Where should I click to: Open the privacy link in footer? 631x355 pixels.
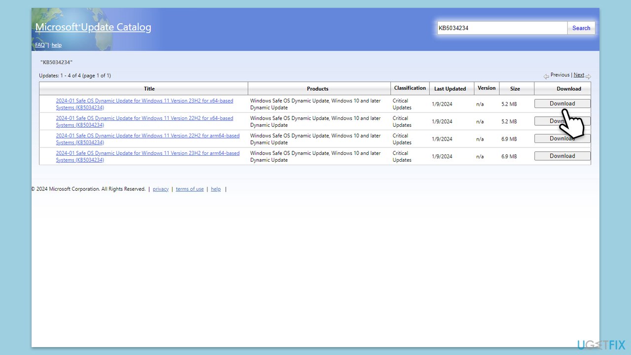(161, 189)
